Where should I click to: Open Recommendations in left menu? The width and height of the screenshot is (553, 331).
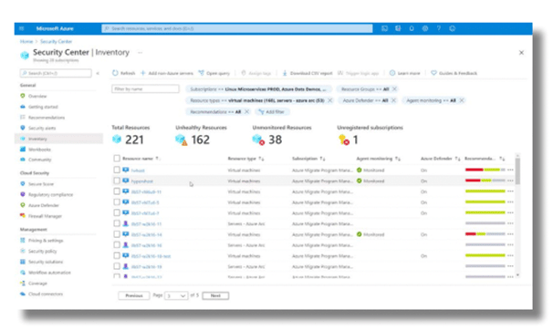[x=47, y=118]
